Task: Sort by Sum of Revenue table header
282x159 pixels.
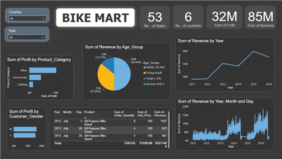Action: coord(160,114)
